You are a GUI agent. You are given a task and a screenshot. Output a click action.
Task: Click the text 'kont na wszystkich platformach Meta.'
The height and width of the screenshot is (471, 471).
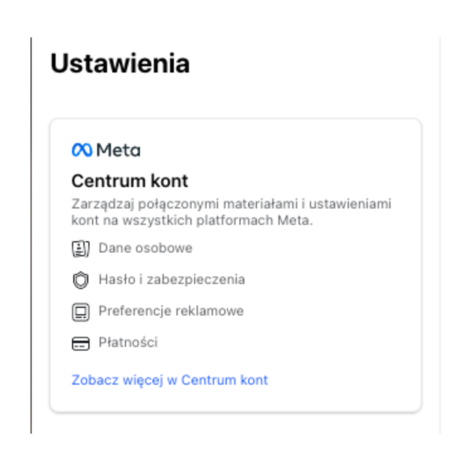click(x=192, y=220)
